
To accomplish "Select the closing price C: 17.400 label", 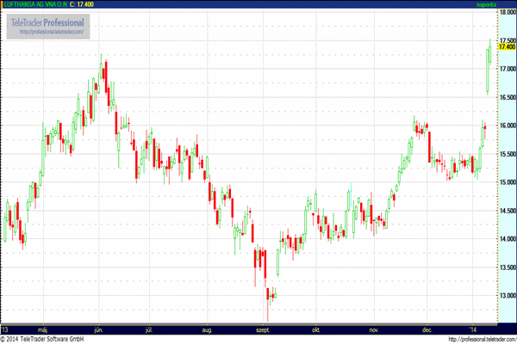I will [x=82, y=4].
